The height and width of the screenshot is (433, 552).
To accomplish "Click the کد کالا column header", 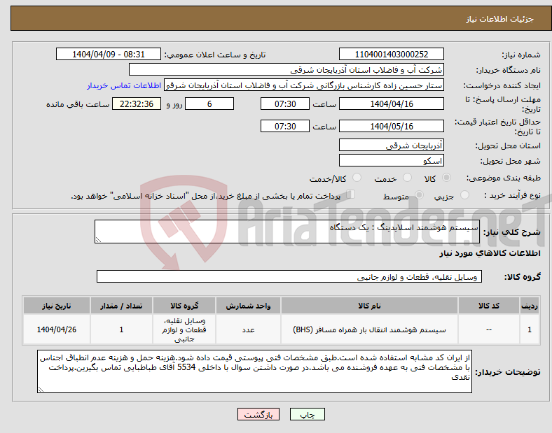I will coord(489,306).
